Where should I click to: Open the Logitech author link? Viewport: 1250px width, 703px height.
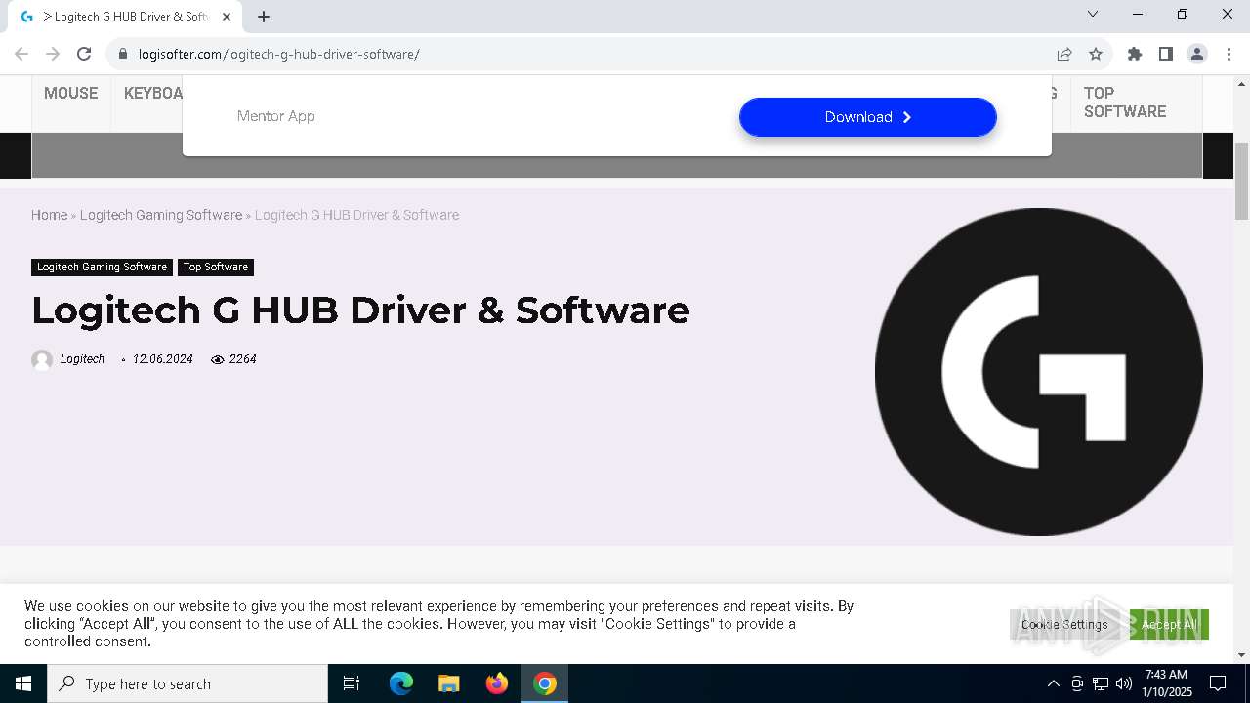pos(82,359)
